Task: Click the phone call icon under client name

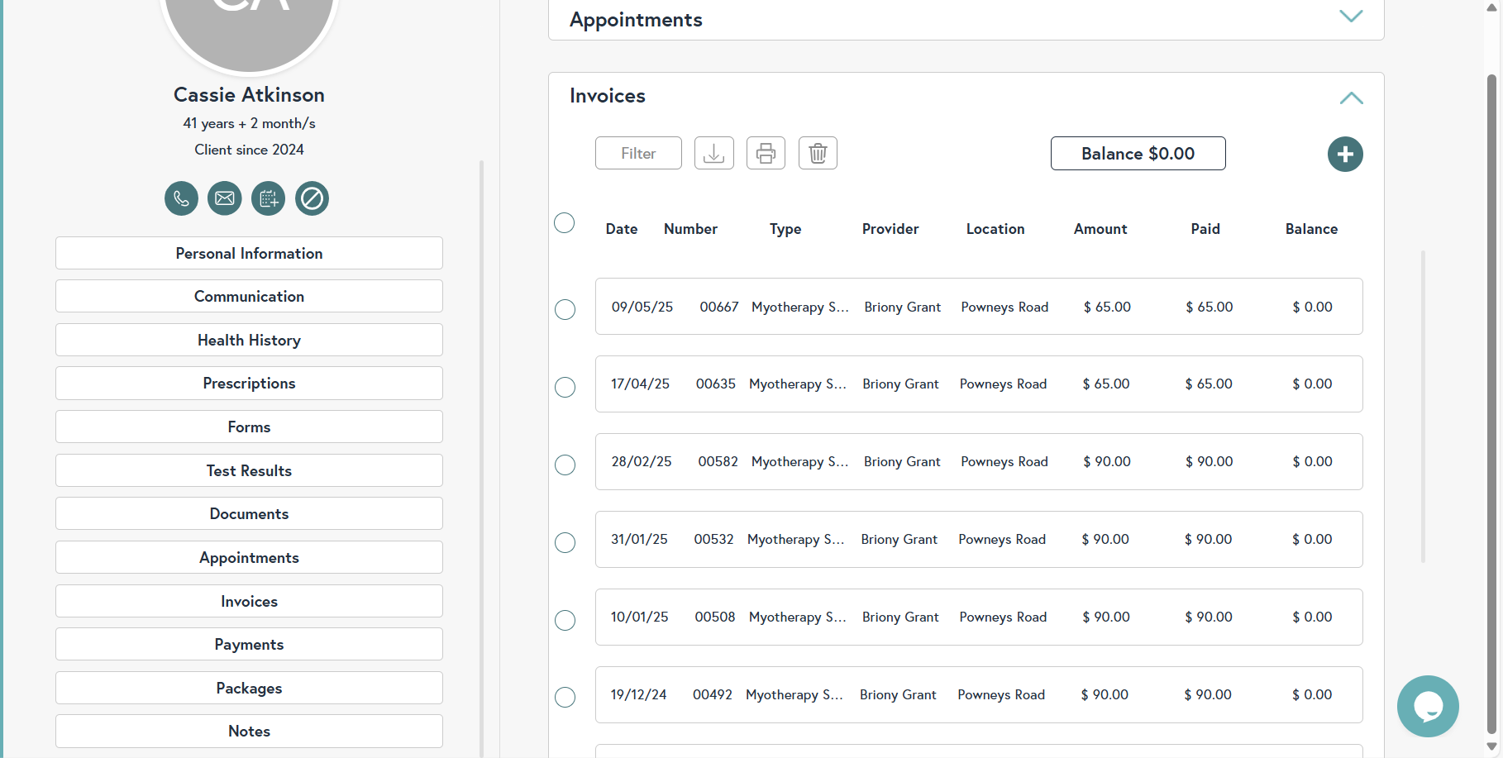Action: pyautogui.click(x=181, y=198)
